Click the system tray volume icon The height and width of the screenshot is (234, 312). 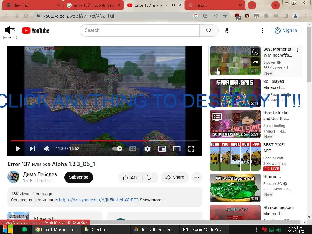[x=279, y=230]
